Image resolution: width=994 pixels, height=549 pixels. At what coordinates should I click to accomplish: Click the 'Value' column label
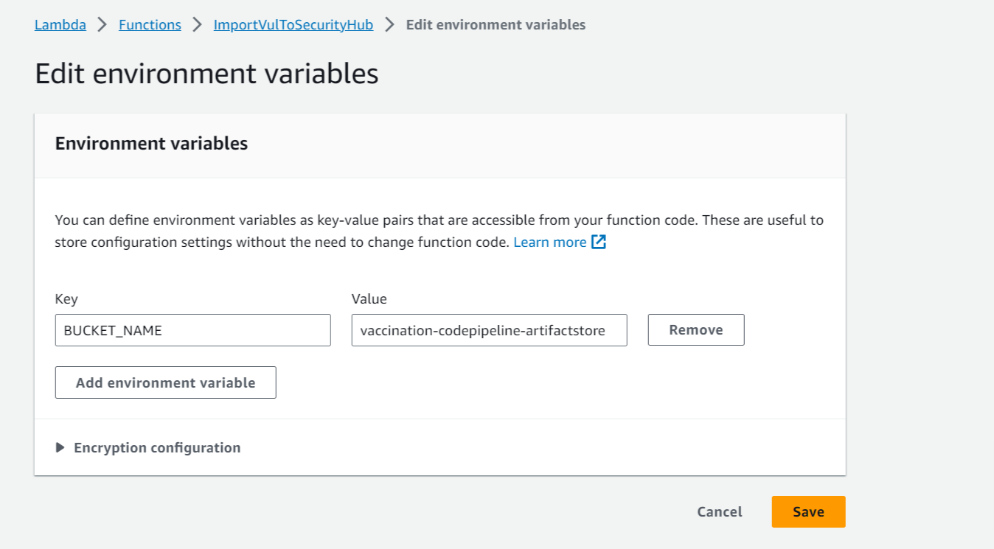(x=369, y=298)
